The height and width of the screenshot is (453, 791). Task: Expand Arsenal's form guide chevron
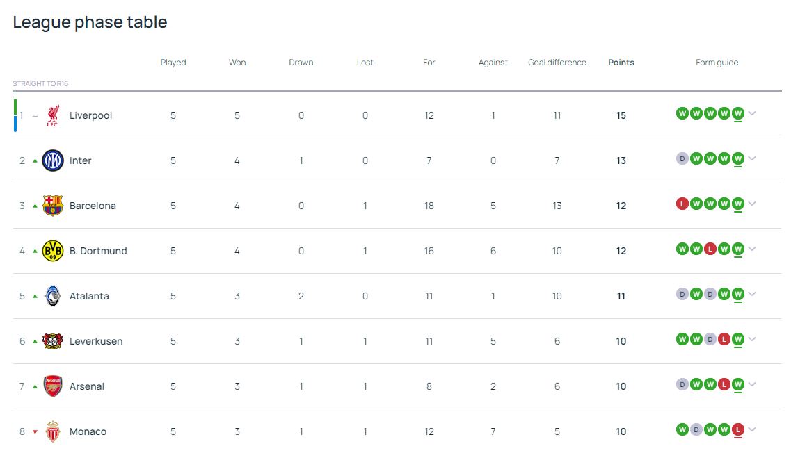tap(752, 384)
